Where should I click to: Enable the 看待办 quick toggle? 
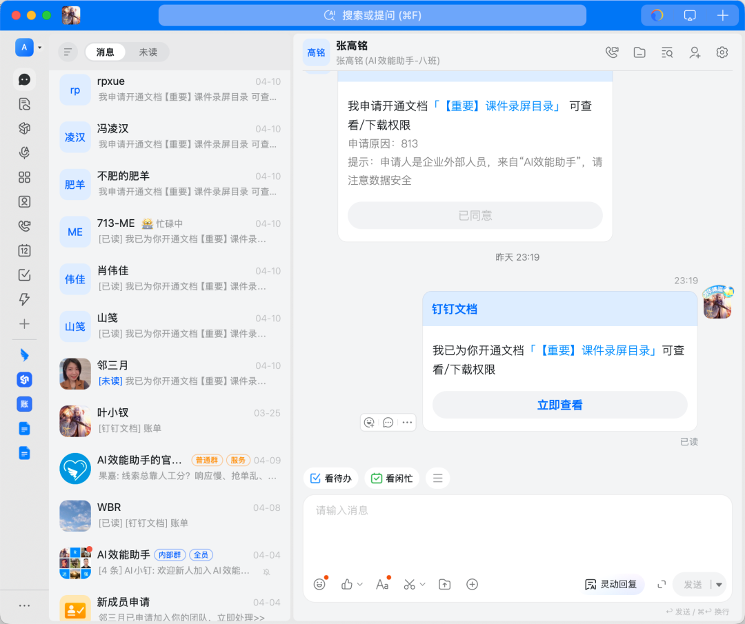coord(330,478)
